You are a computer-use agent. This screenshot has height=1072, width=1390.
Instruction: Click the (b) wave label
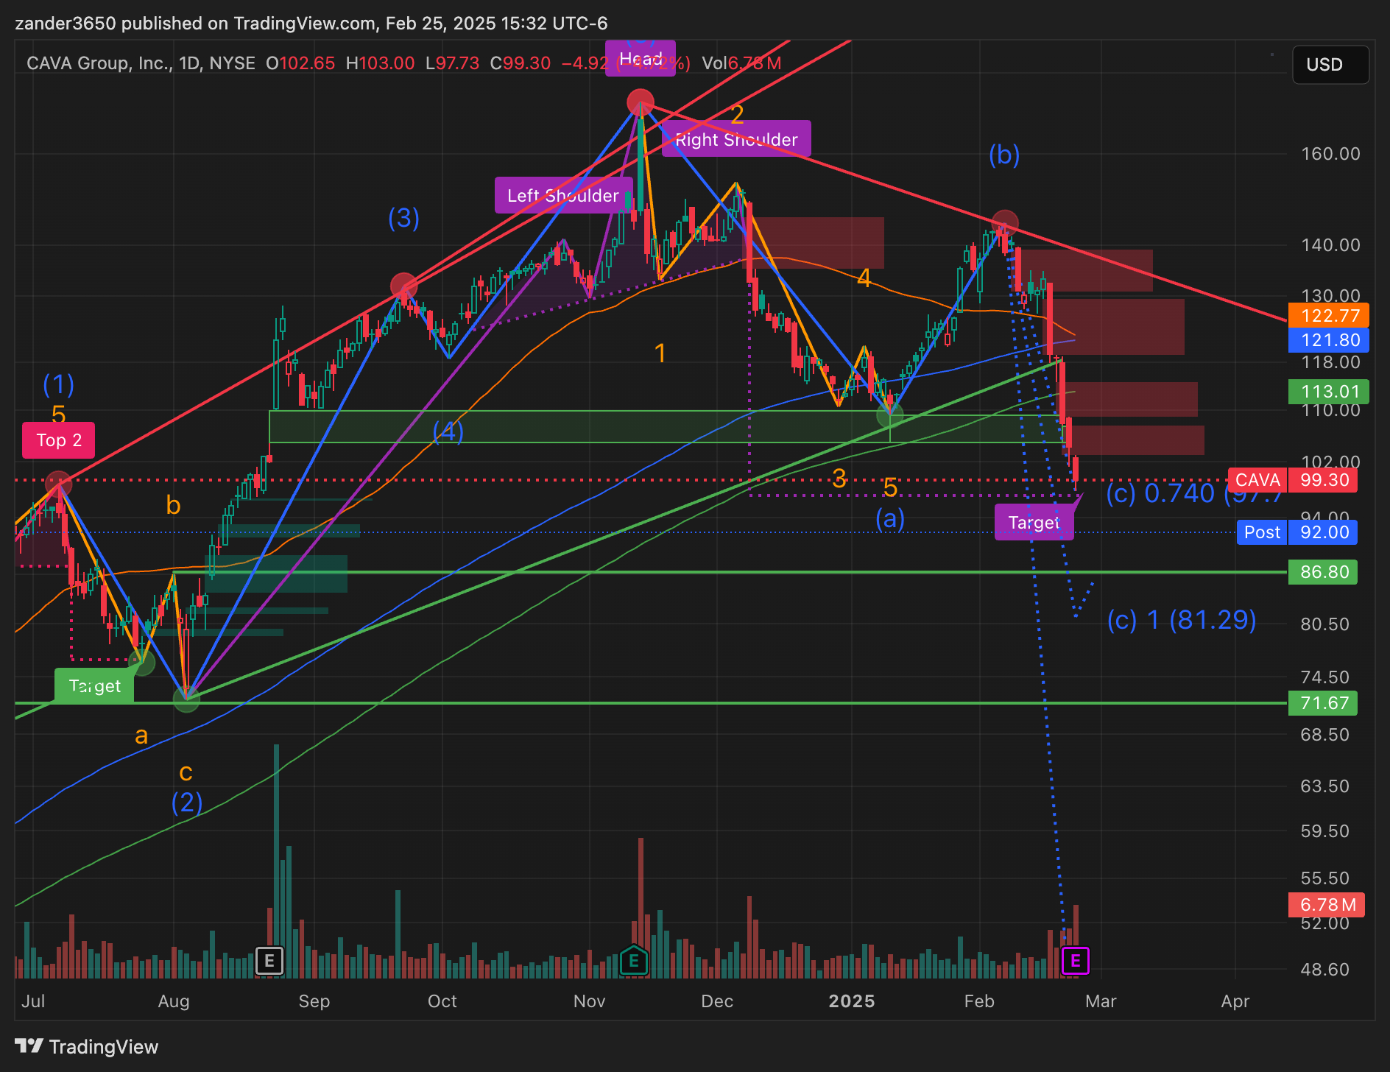[1004, 155]
